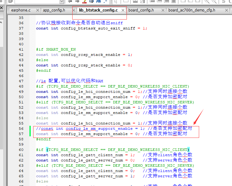Close the board_config.h tab
Image resolution: width=232 pixels, height=186 pixels.
coord(163,10)
